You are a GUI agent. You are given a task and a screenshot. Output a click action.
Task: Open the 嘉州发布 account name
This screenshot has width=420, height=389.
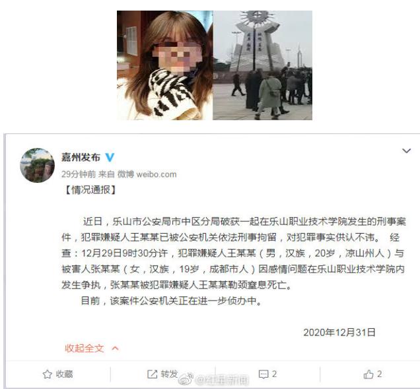pos(81,157)
